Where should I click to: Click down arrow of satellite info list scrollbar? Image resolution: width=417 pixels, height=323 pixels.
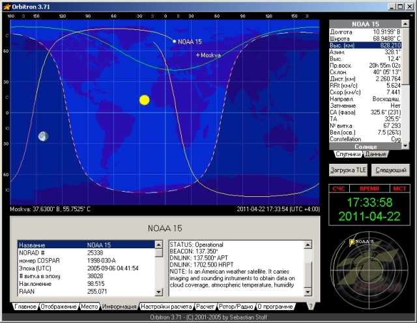click(x=159, y=292)
